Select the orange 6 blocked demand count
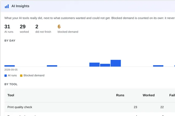 [59, 27]
